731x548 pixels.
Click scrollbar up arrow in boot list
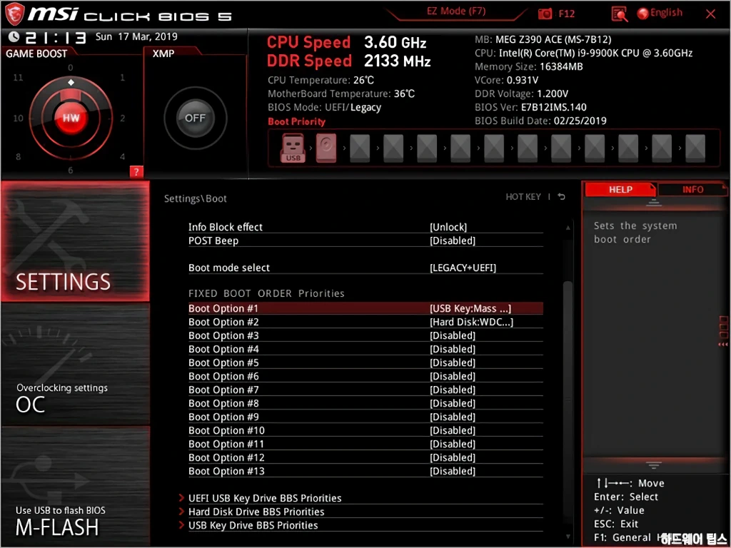[568, 228]
